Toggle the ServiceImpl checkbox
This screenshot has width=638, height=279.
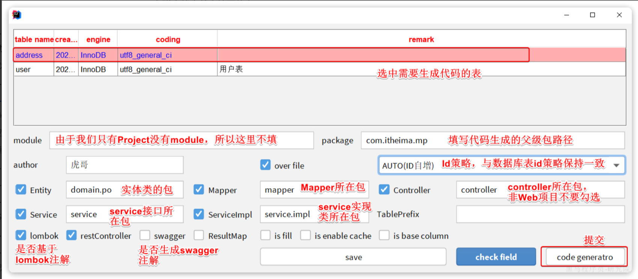click(199, 214)
